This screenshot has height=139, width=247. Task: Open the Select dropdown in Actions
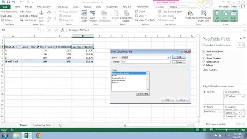pos(140,16)
